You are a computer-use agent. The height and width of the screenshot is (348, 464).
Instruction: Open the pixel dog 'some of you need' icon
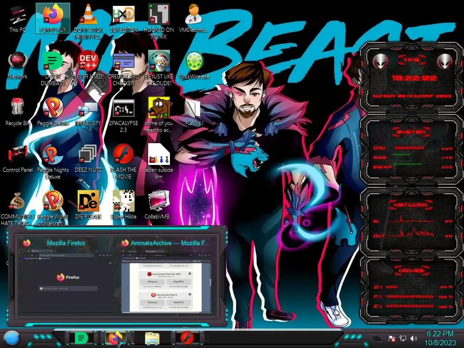(159, 115)
